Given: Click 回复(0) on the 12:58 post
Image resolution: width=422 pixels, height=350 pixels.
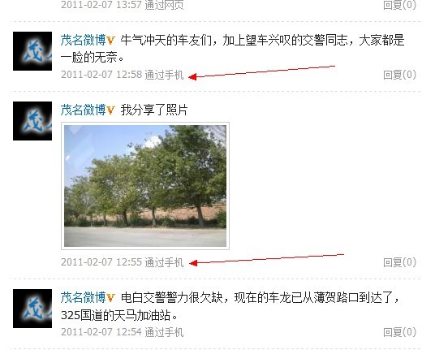Looking at the screenshot, I should point(399,75).
